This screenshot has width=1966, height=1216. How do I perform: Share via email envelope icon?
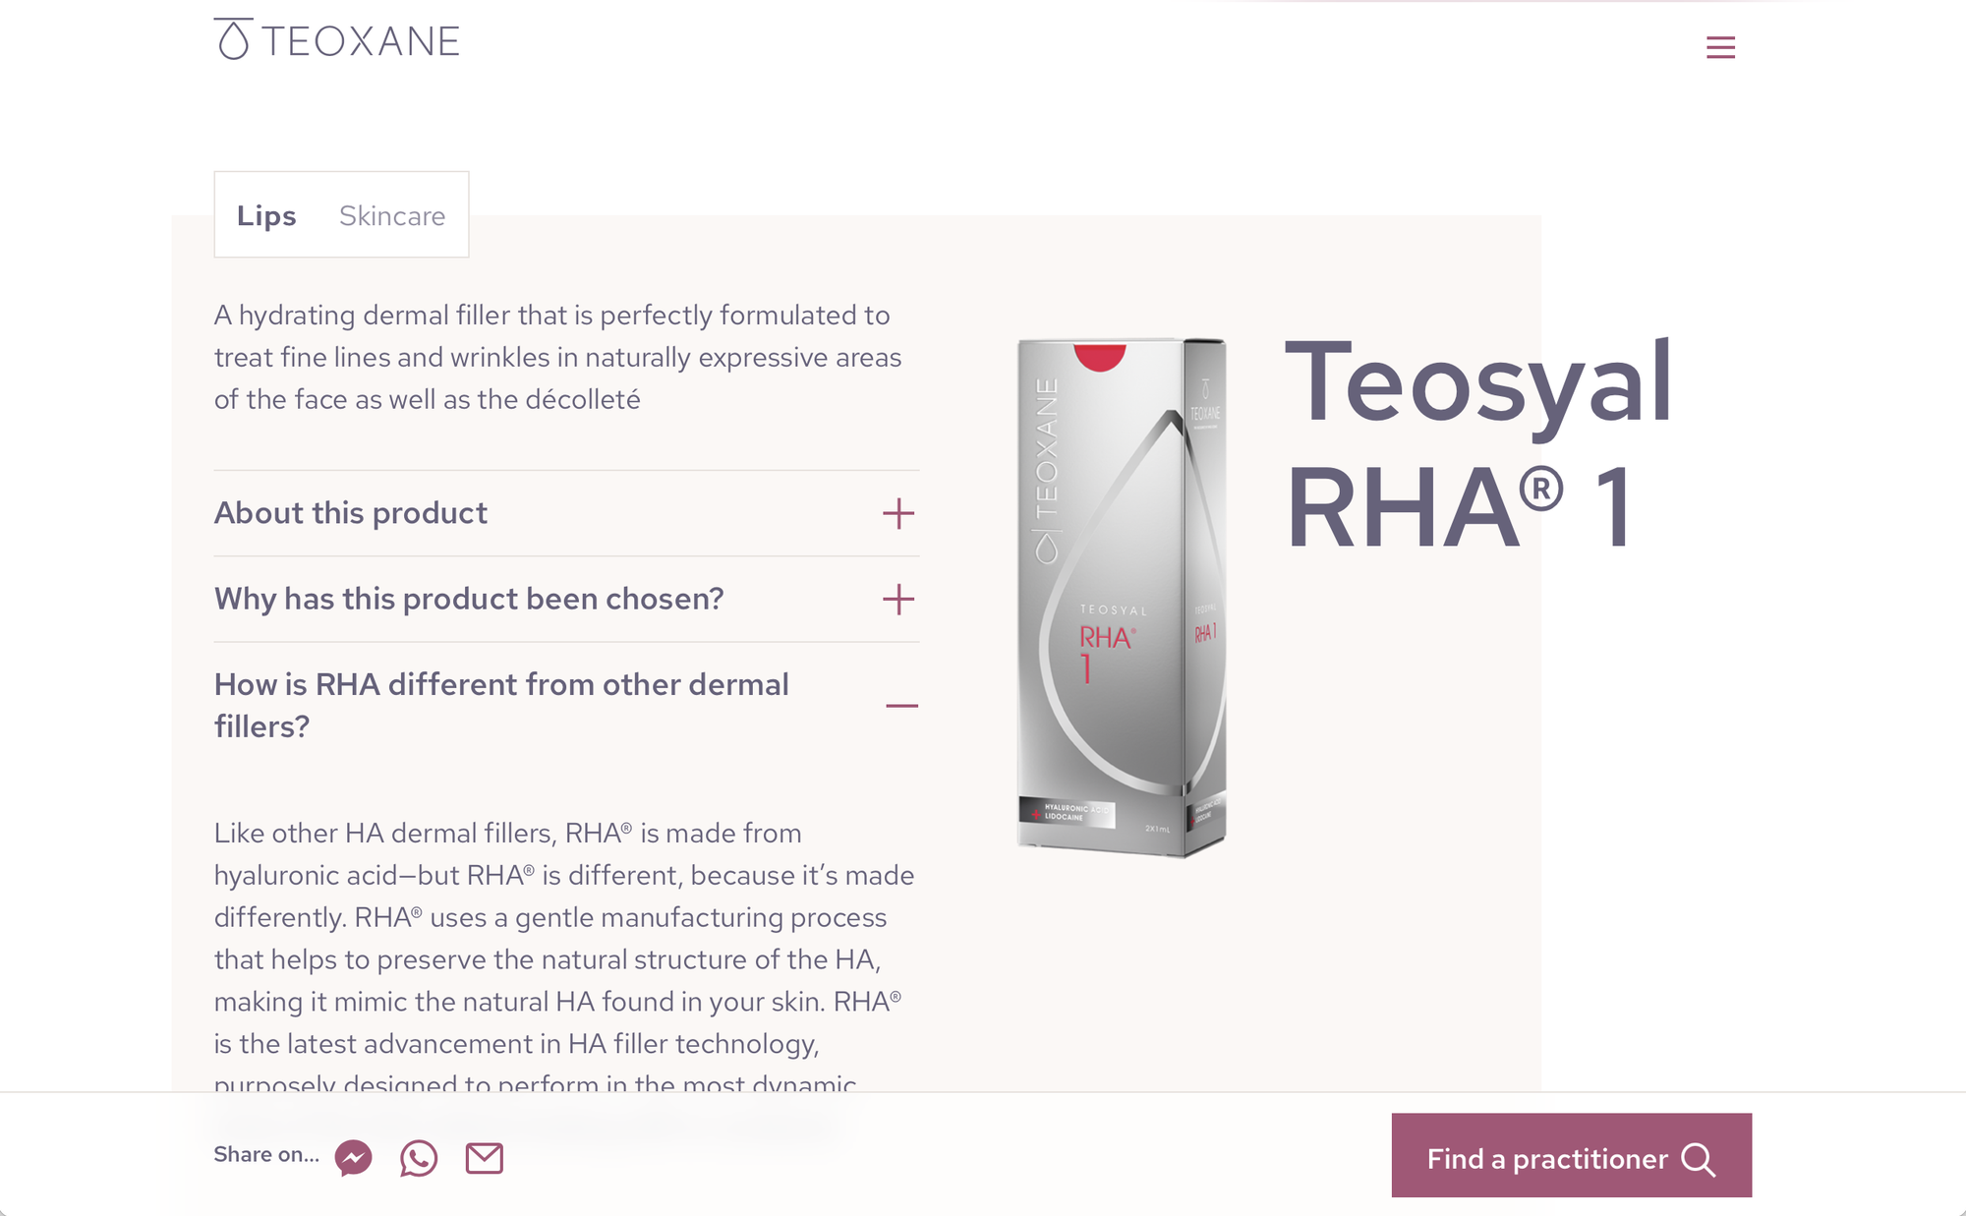pyautogui.click(x=485, y=1158)
